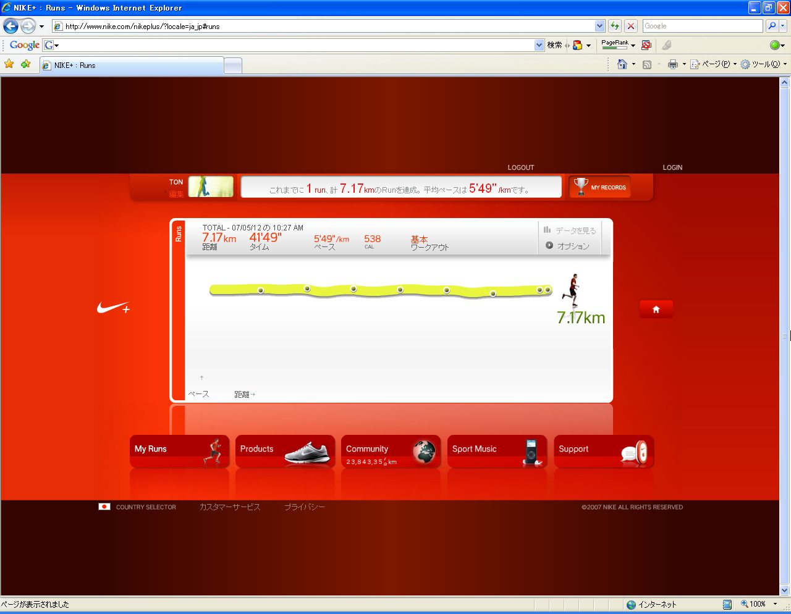Click the Nike+ swoosh logo
The width and height of the screenshot is (791, 614).
click(113, 308)
